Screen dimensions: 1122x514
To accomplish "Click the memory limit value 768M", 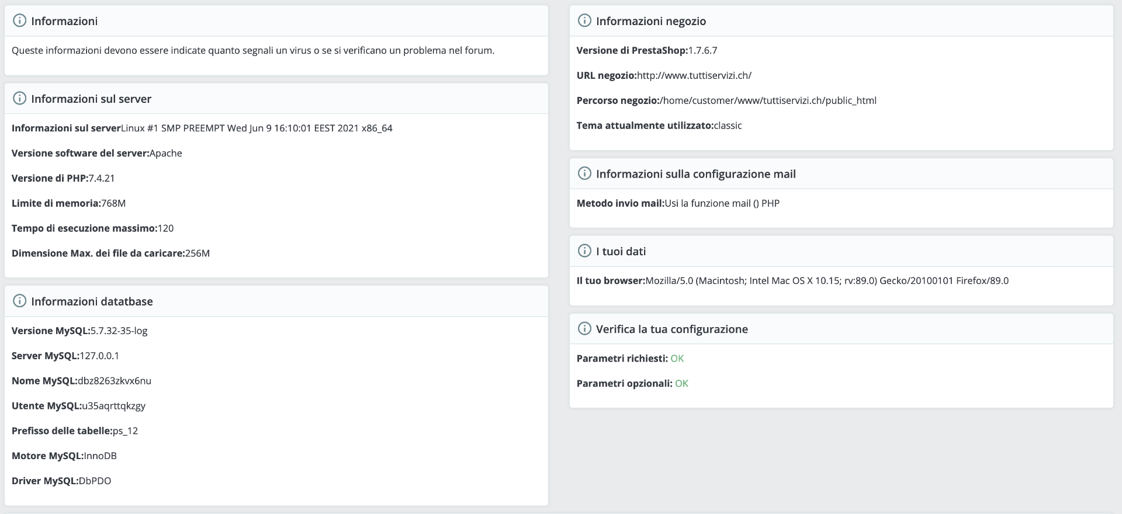I will click(x=113, y=203).
